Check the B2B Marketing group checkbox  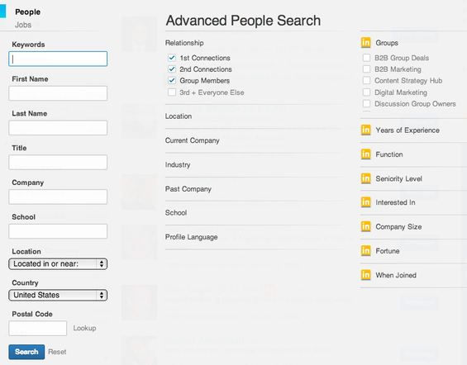point(367,69)
